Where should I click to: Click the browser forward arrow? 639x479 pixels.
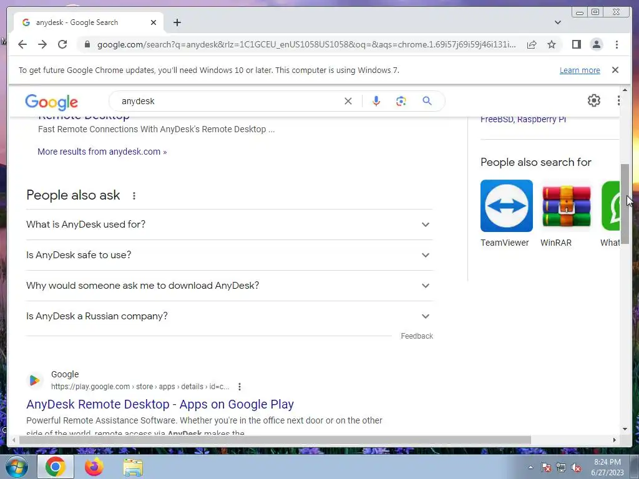pyautogui.click(x=42, y=44)
